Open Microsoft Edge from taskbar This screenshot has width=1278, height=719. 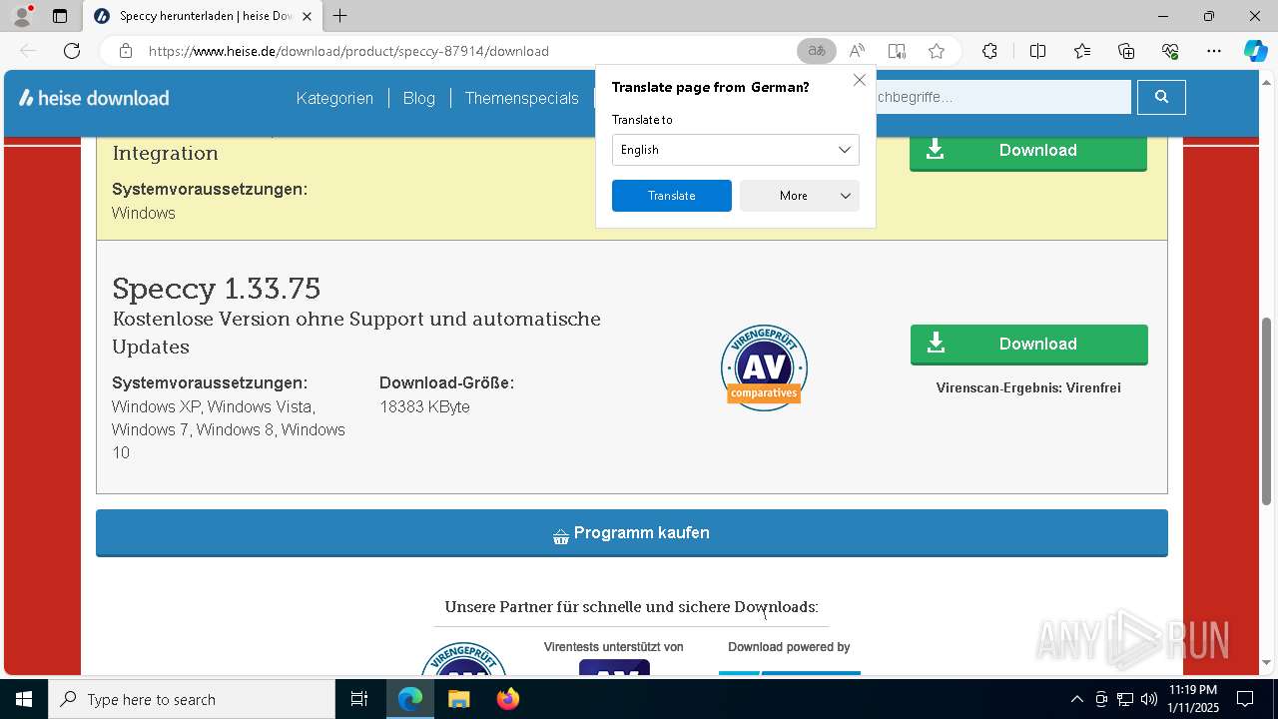pyautogui.click(x=410, y=699)
